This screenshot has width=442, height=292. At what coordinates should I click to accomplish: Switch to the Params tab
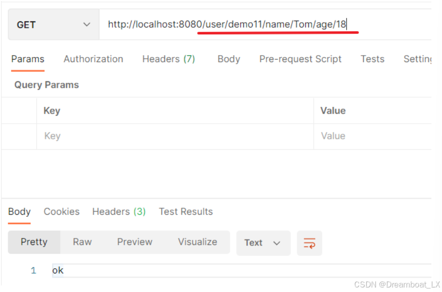pos(28,59)
